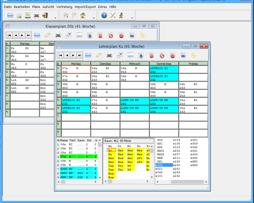Go to next plan in Klassenplan navigation
254x203 pixels.
22,35
